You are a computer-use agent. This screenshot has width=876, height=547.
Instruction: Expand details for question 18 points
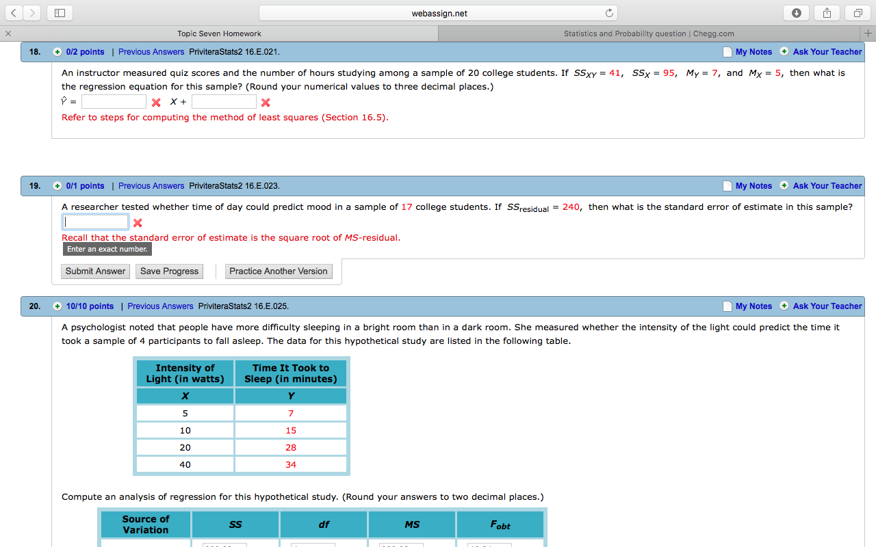coord(57,51)
